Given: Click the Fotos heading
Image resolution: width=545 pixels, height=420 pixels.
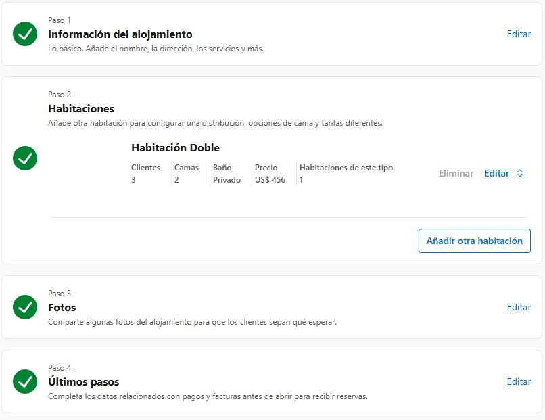Looking at the screenshot, I should (x=62, y=307).
